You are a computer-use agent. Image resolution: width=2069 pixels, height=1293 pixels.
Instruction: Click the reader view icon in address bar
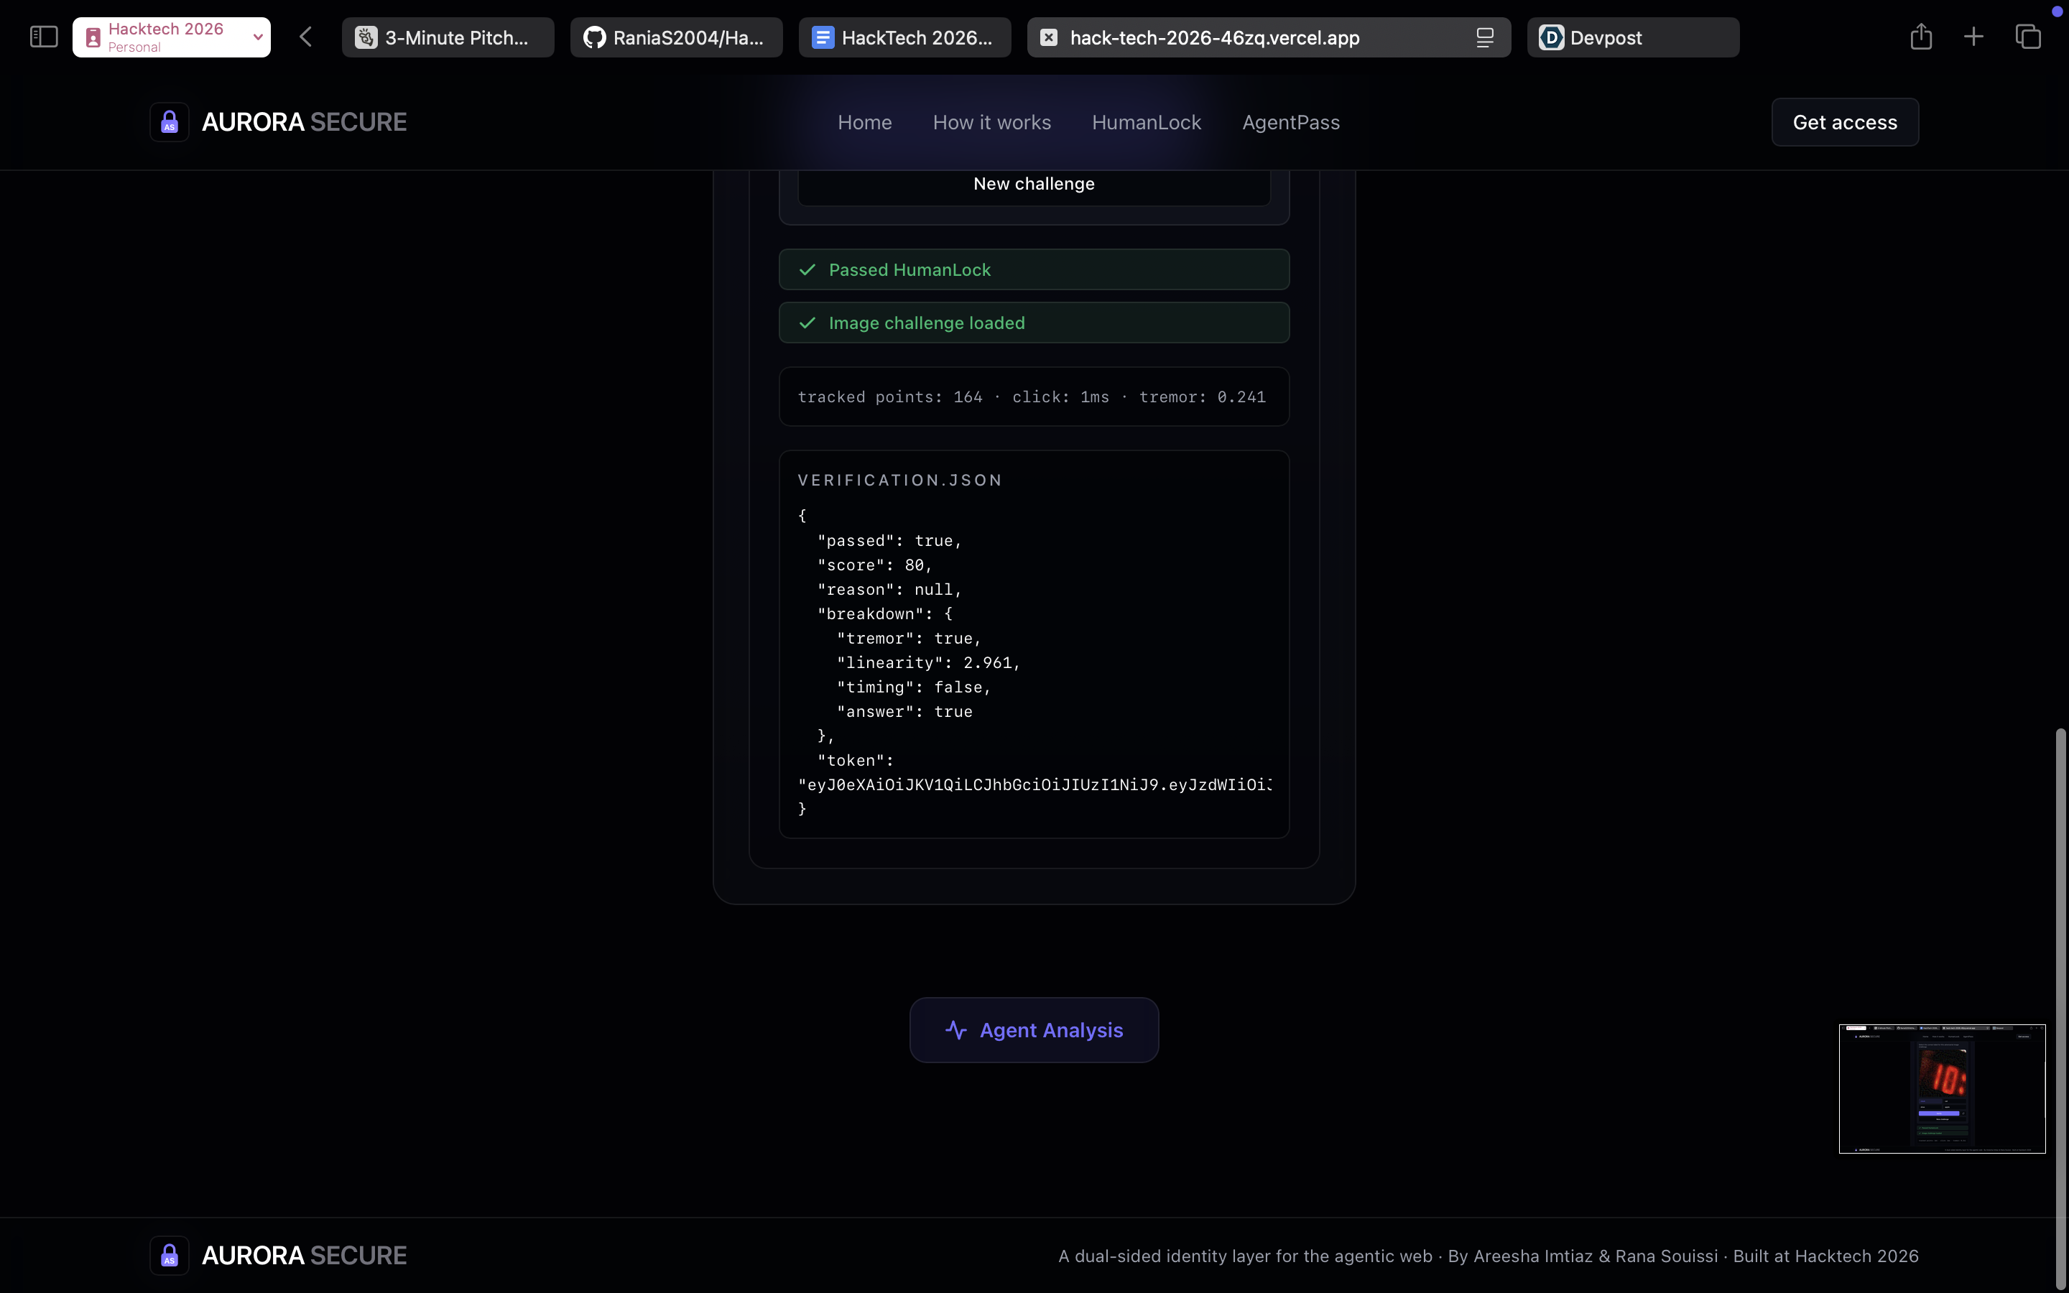click(x=1485, y=37)
